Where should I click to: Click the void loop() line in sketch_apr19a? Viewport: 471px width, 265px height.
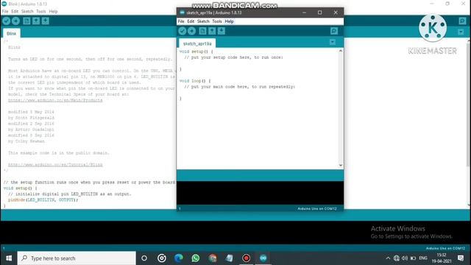click(x=195, y=81)
